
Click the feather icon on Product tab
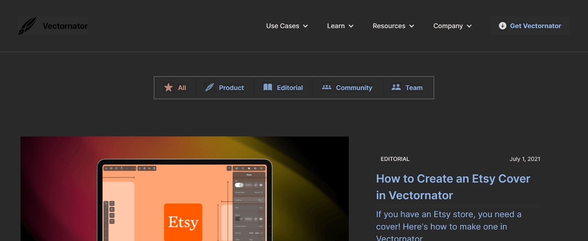209,87
